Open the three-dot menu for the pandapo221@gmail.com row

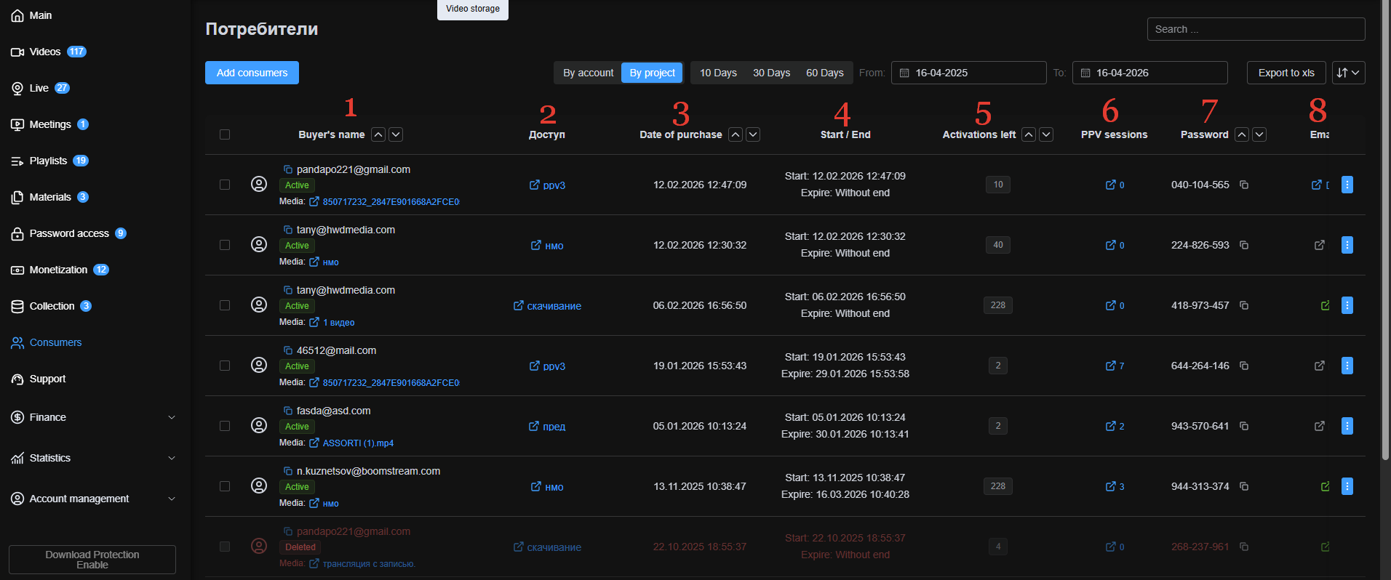point(1347,185)
